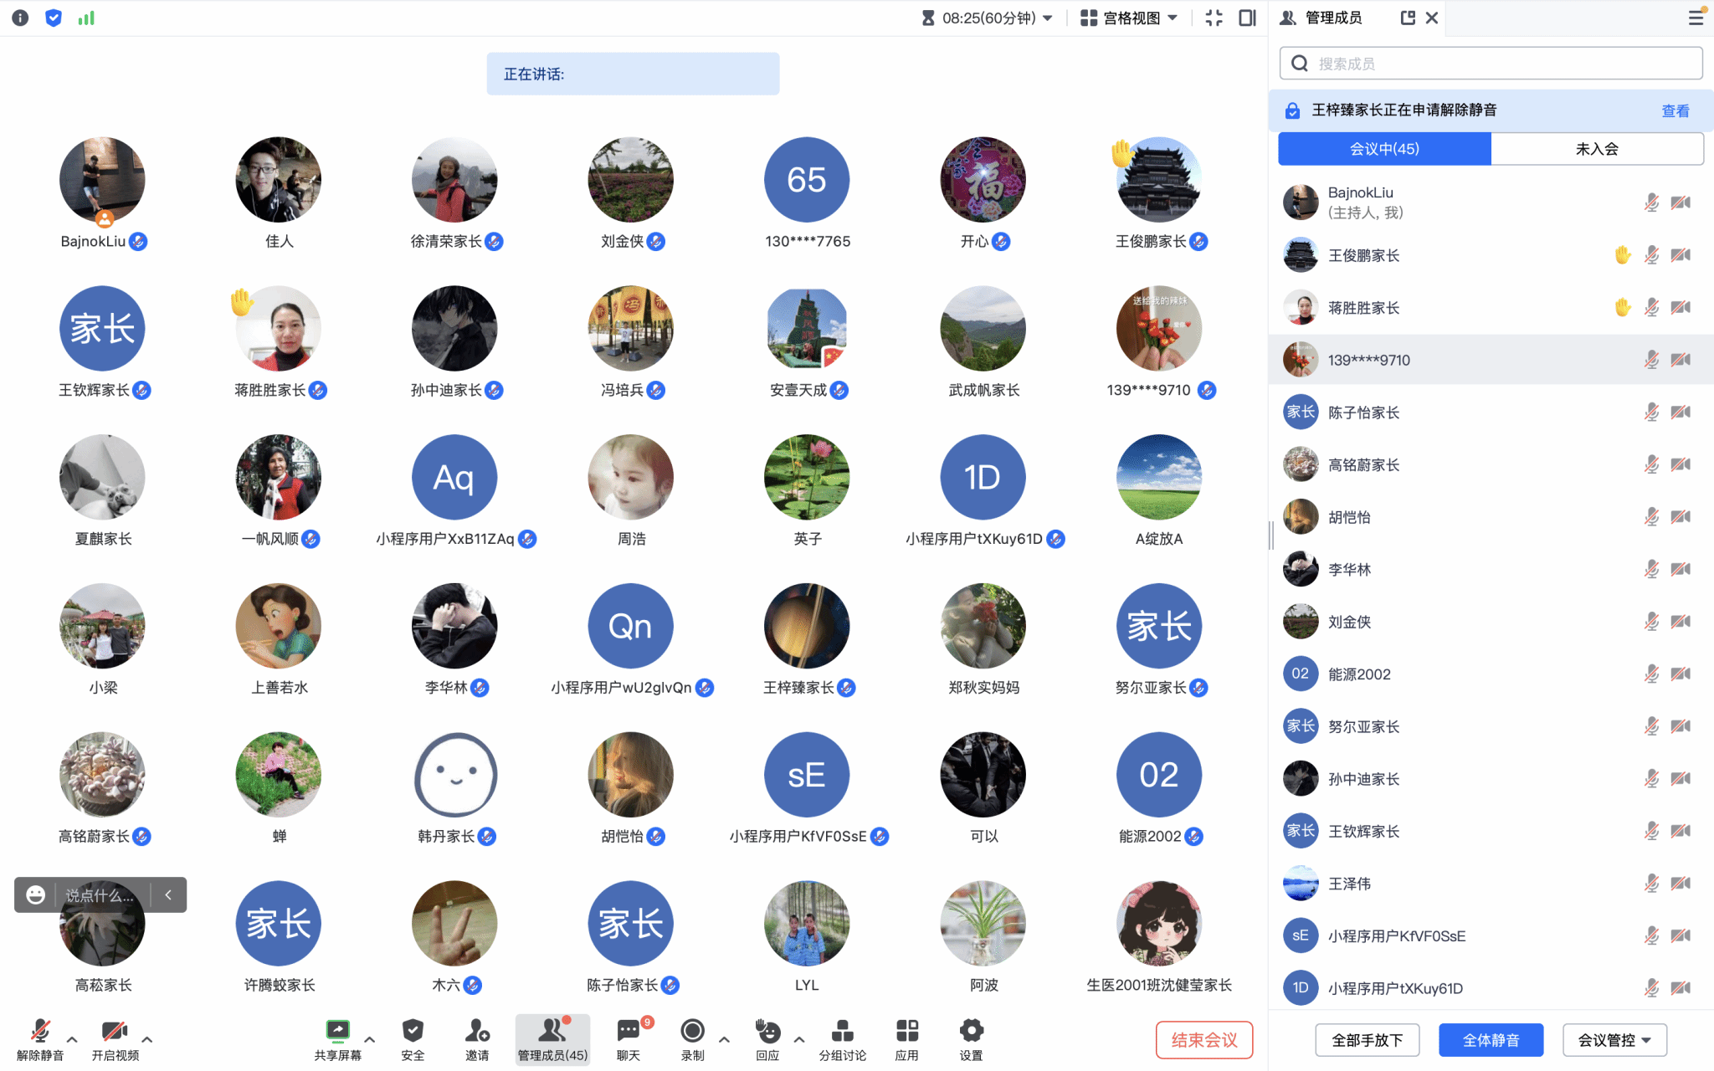Click the 搜索成员 search field
1714x1071 pixels.
tap(1491, 64)
